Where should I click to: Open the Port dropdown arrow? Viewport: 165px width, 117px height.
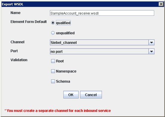point(152,51)
